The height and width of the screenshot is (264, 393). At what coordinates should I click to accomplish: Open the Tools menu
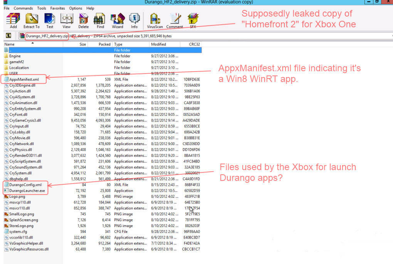click(42, 8)
